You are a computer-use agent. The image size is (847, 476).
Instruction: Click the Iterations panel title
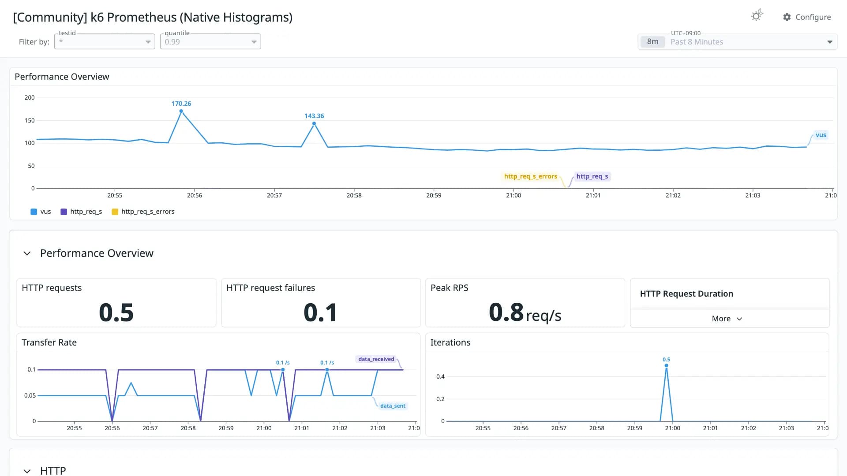pos(450,342)
